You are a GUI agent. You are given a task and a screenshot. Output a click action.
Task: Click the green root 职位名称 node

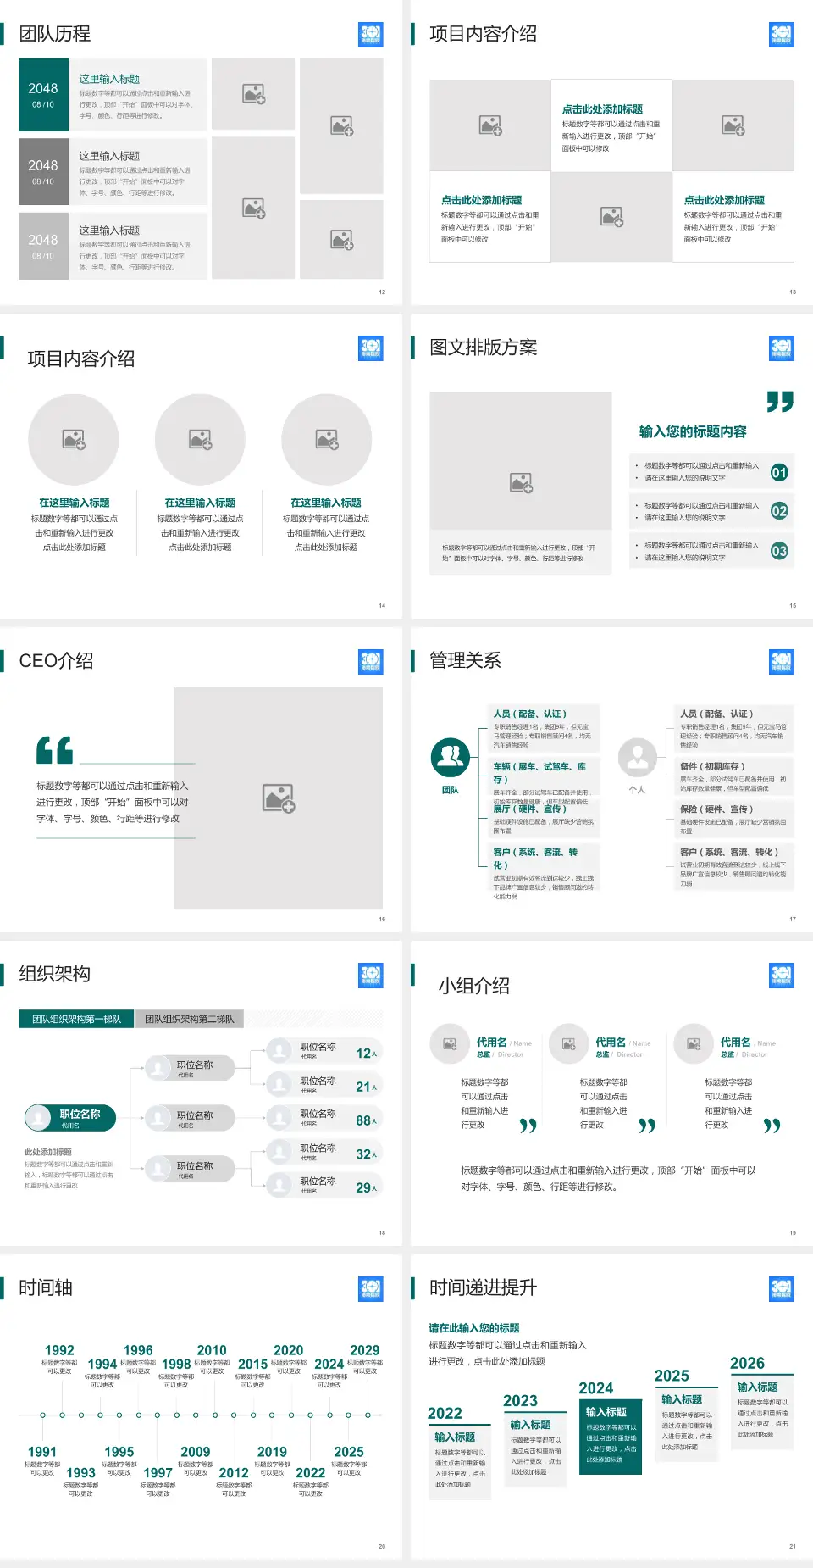coord(70,1118)
